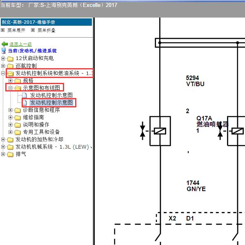Click the 12伏启动和充电 folder icon
This screenshot has height=245, width=245.
(10, 59)
